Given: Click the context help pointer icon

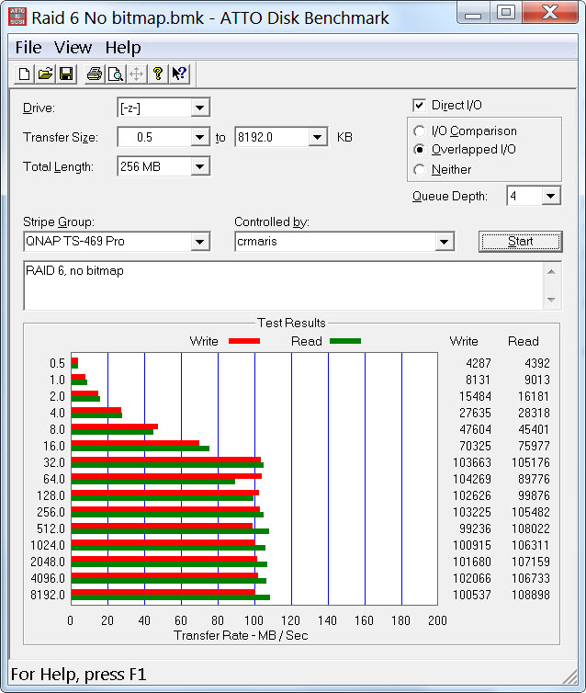Looking at the screenshot, I should [x=179, y=74].
